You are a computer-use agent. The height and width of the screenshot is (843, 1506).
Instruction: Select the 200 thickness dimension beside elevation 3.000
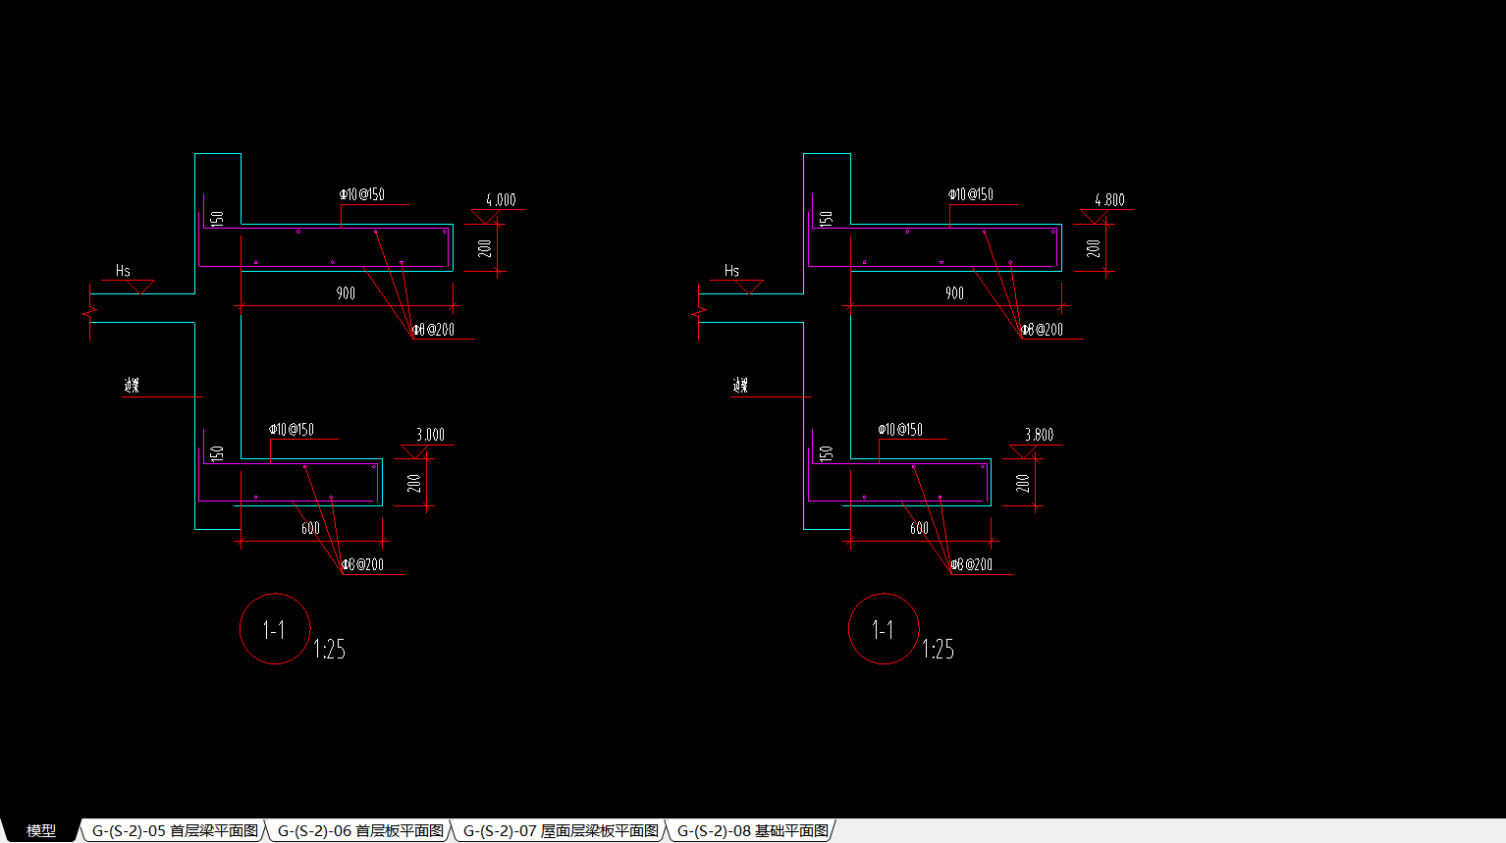[x=414, y=483]
